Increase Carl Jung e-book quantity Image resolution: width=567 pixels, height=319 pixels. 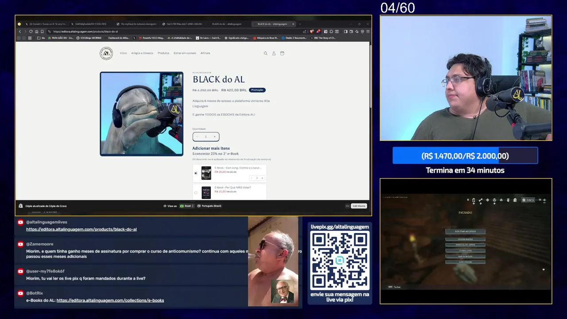(x=262, y=178)
